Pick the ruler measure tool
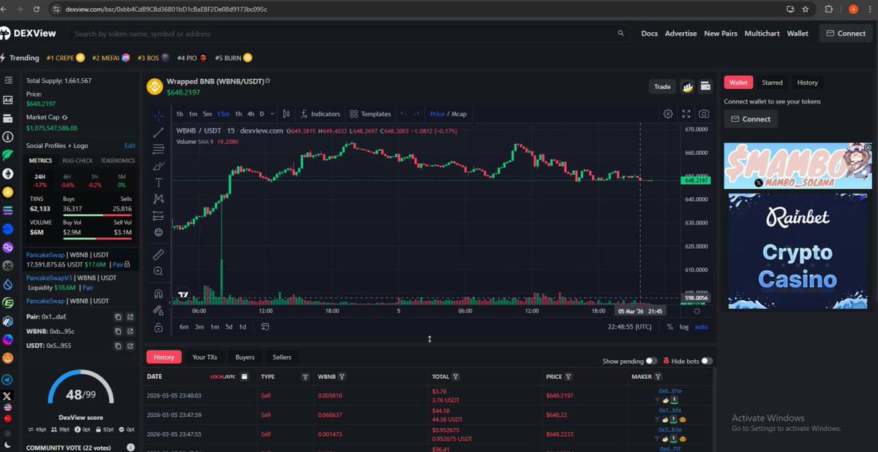Viewport: 878px width, 452px height. click(x=158, y=254)
